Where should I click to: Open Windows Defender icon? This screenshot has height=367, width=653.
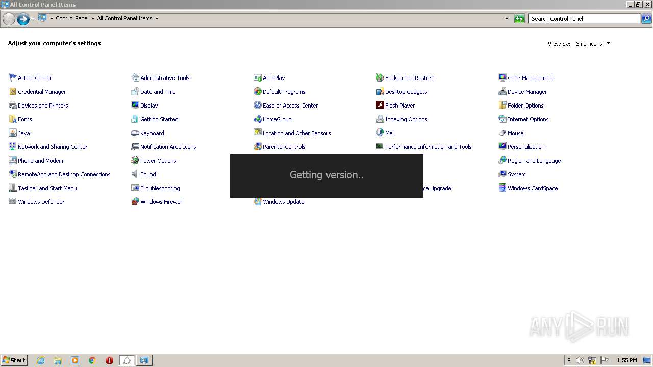pyautogui.click(x=13, y=202)
